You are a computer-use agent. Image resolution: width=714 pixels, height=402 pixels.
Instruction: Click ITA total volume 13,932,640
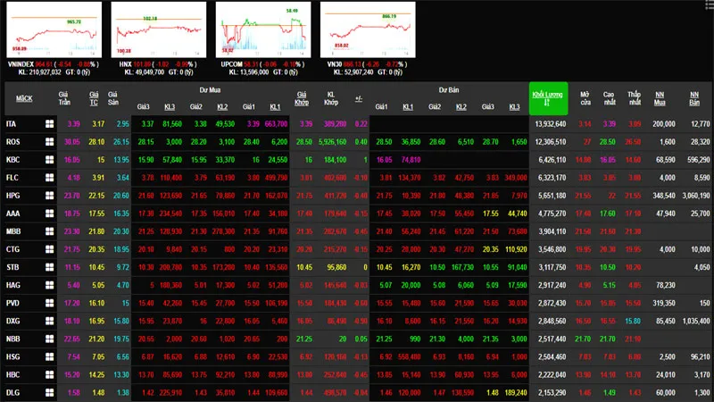point(551,124)
